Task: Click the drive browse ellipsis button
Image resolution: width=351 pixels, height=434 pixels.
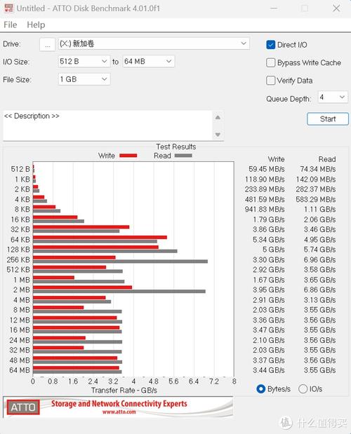Action: click(47, 45)
